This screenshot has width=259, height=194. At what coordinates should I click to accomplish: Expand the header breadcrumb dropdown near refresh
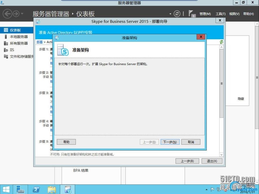click(x=170, y=14)
